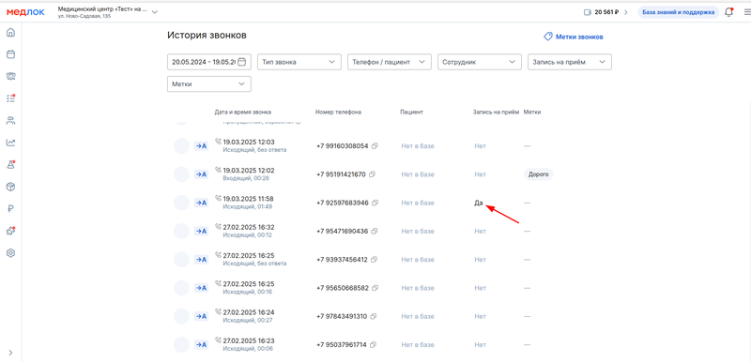Screen dimensions: 751x362
Task: Open the Метки filter dropdown
Action: [x=209, y=83]
